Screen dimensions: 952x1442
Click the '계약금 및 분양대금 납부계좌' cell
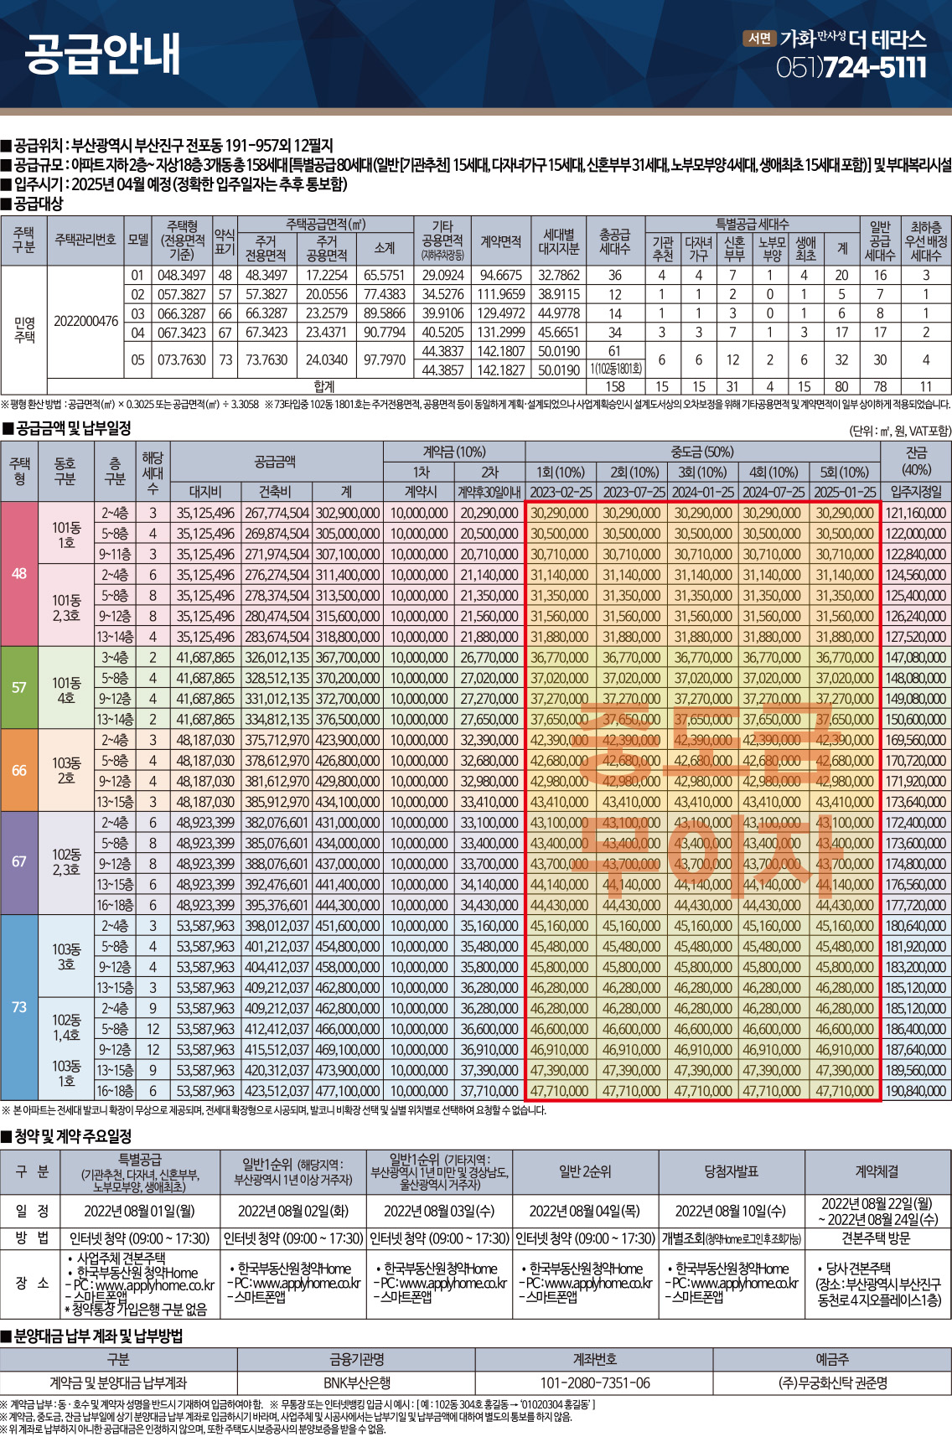tap(118, 1383)
